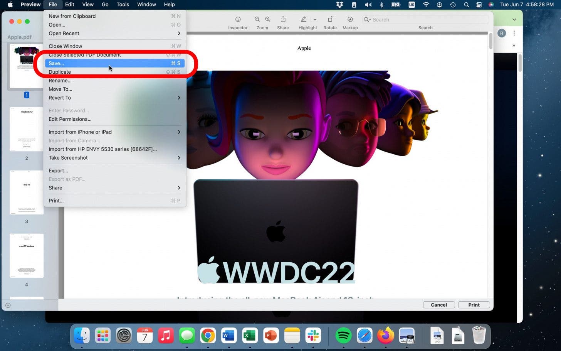Choose Rename... in File menu
Image resolution: width=561 pixels, height=351 pixels.
[114, 81]
